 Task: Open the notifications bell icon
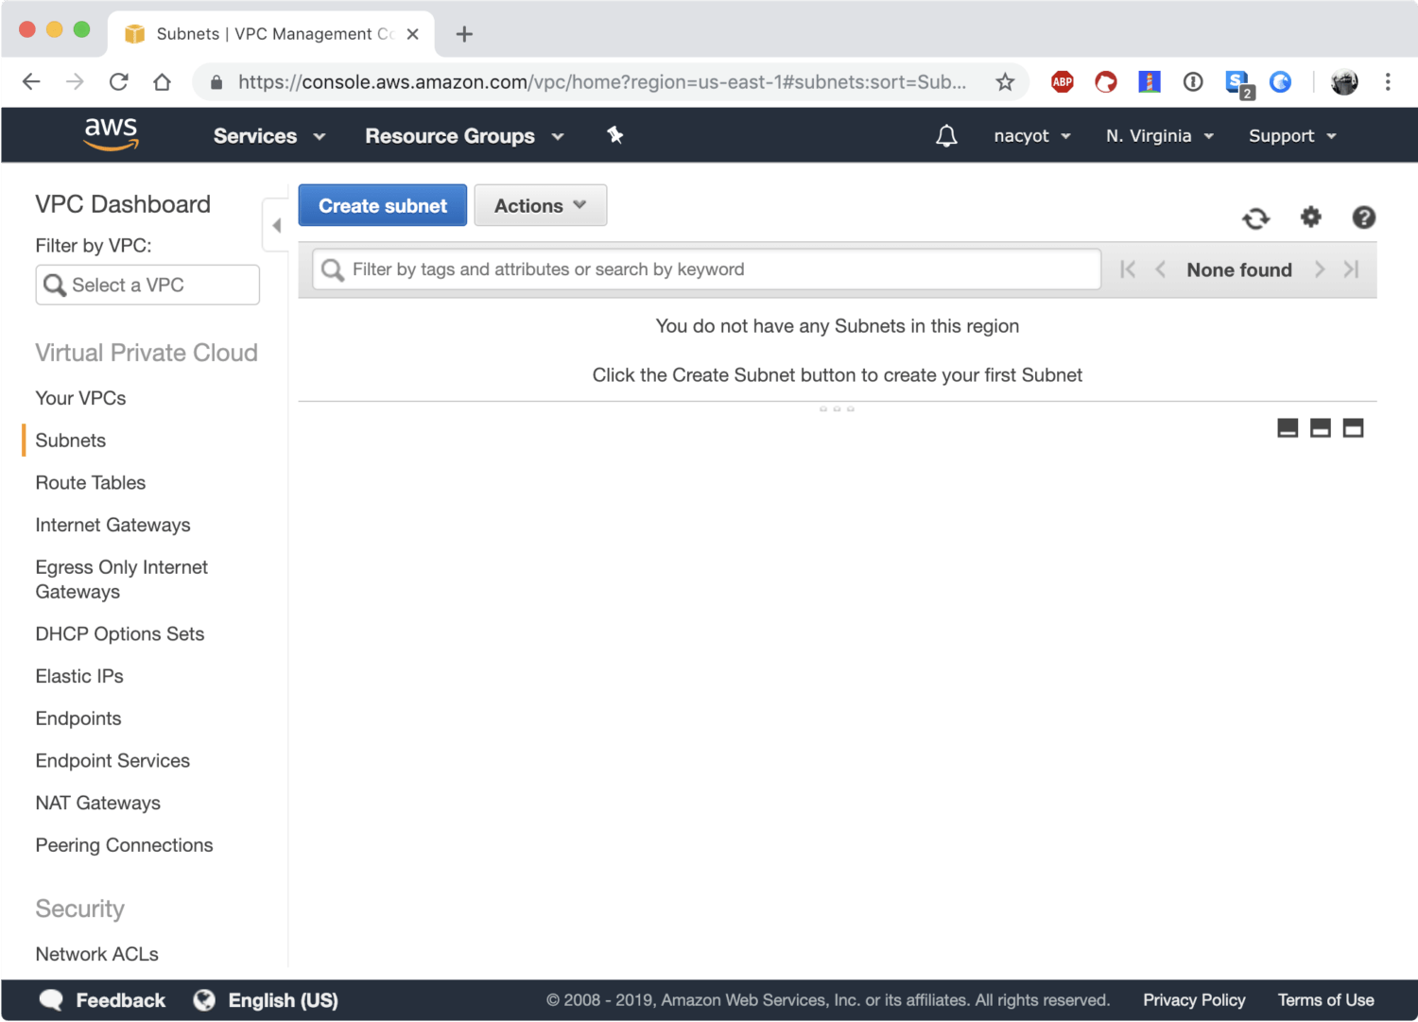(x=946, y=136)
